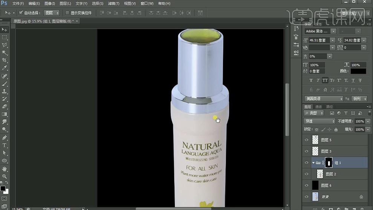Select the Hand tool
Viewport: 373px width, 210px height.
point(4,169)
